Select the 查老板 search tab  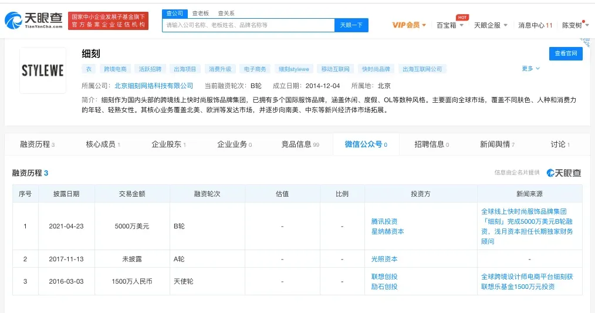[x=200, y=14]
